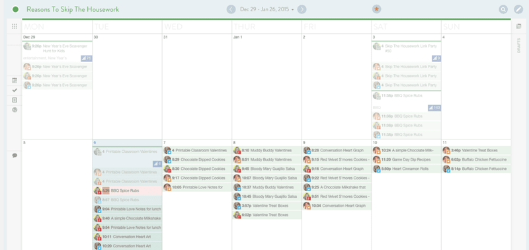The width and height of the screenshot is (529, 250).
Task: Open Reasons To Skip The Housework title
Action: pos(73,9)
